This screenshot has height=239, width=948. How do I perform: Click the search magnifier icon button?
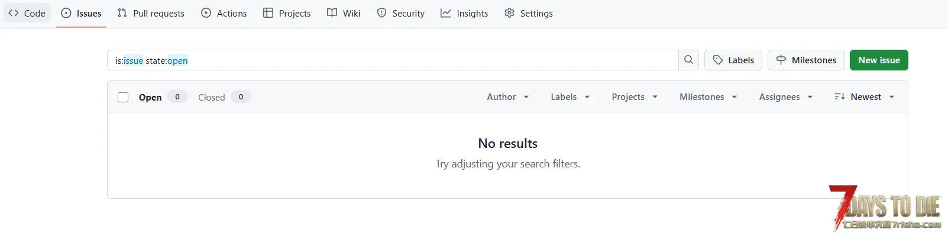pos(688,60)
